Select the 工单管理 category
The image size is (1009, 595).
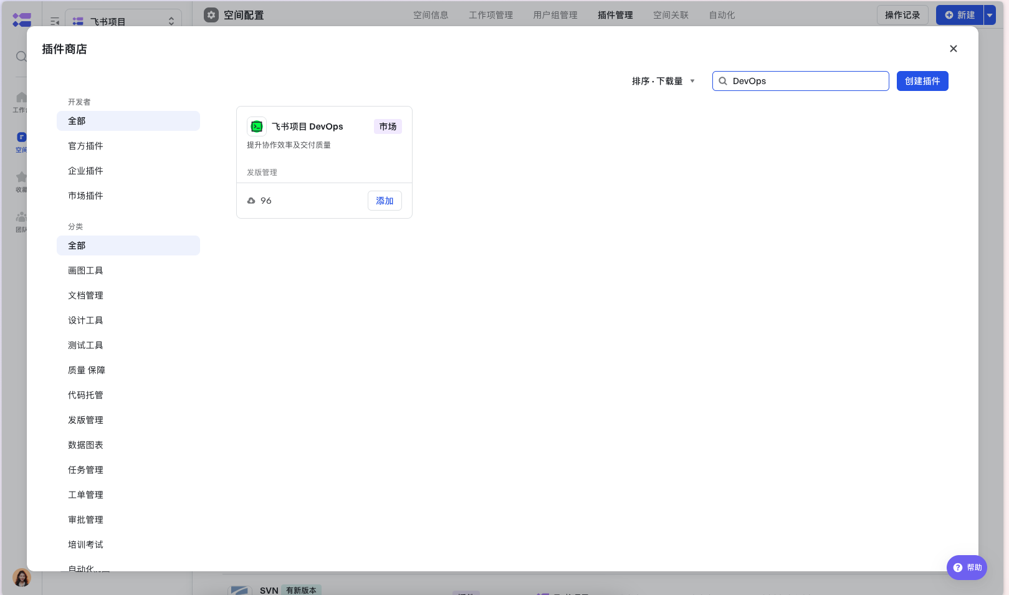[x=128, y=495]
